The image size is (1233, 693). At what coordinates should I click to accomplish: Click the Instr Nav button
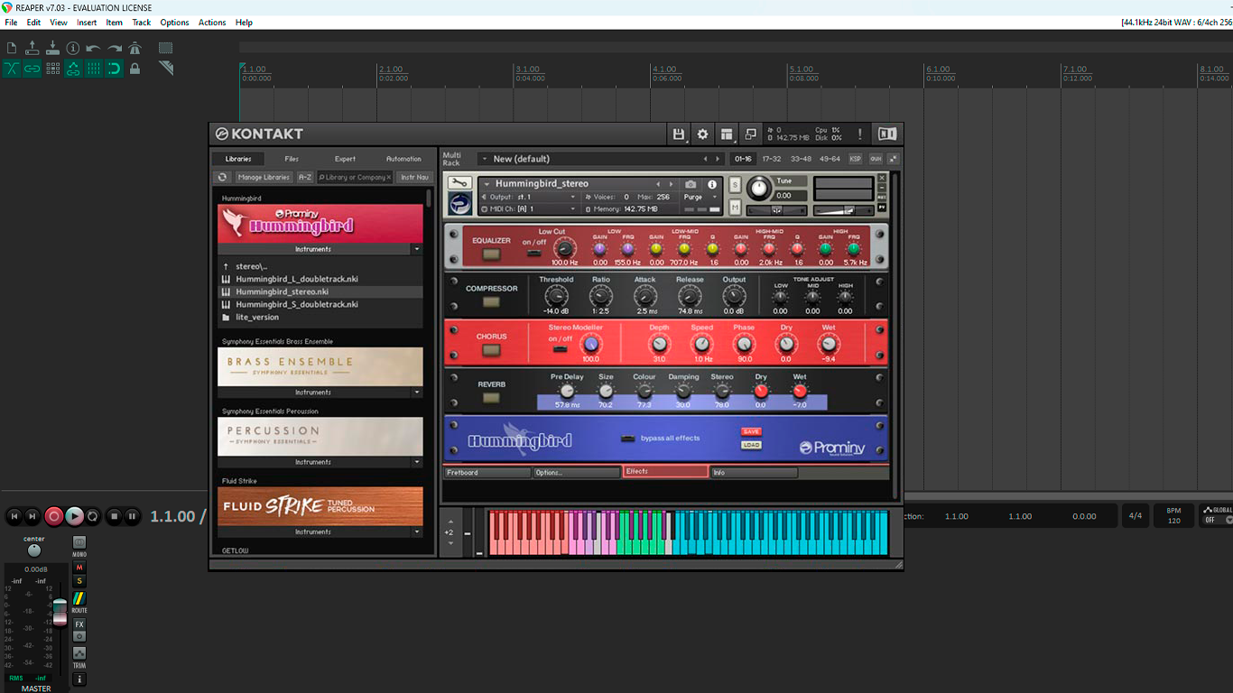coord(415,177)
